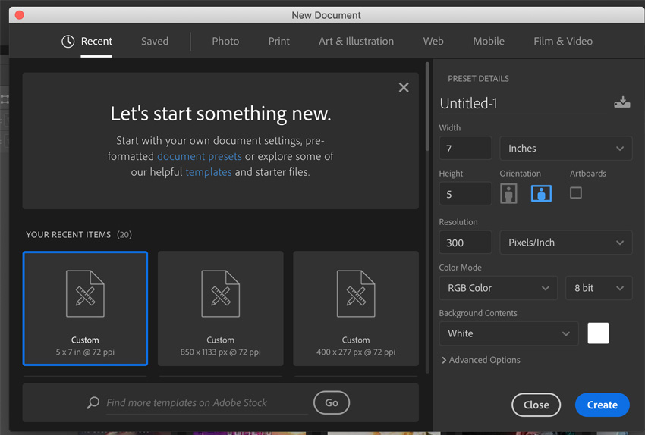Click the presets list vertical scrollbar
The height and width of the screenshot is (435, 645).
pyautogui.click(x=427, y=107)
